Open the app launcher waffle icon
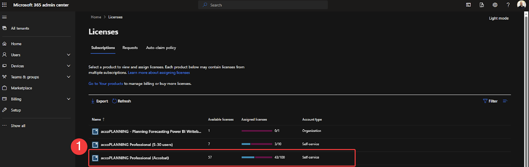The width and height of the screenshot is (529, 167). pos(5,5)
